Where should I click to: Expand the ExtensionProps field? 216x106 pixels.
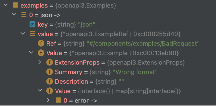coord(40,62)
